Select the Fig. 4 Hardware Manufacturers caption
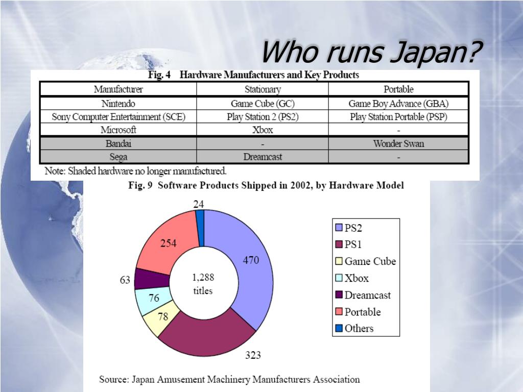This screenshot has width=523, height=392. [x=253, y=75]
